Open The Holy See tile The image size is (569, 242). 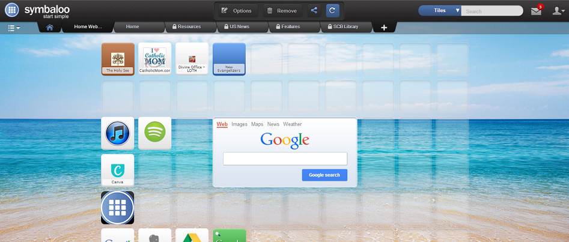tap(118, 59)
